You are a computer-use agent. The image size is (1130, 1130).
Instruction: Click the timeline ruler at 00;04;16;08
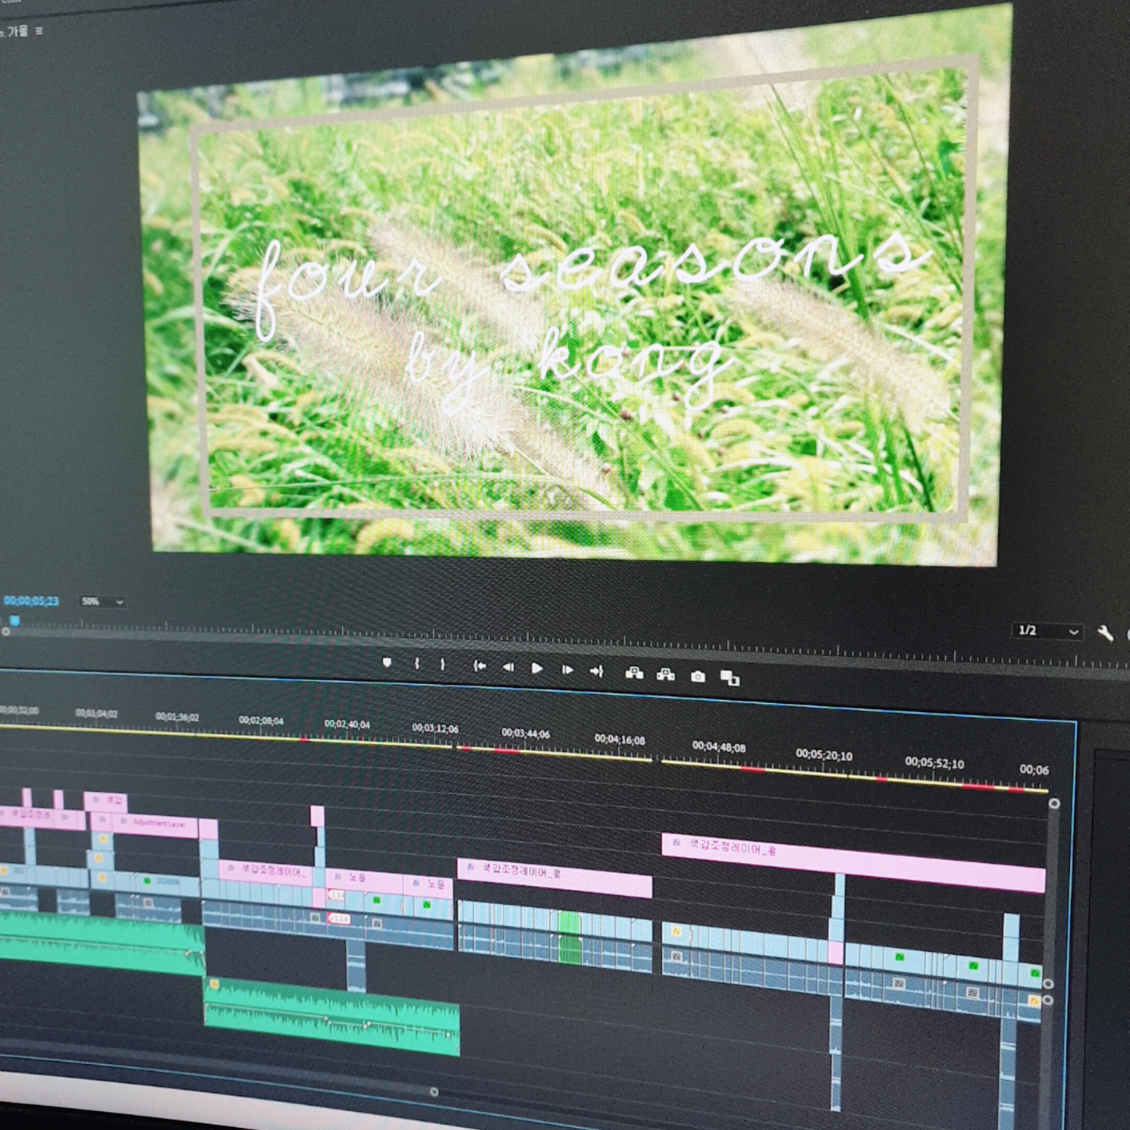(620, 740)
